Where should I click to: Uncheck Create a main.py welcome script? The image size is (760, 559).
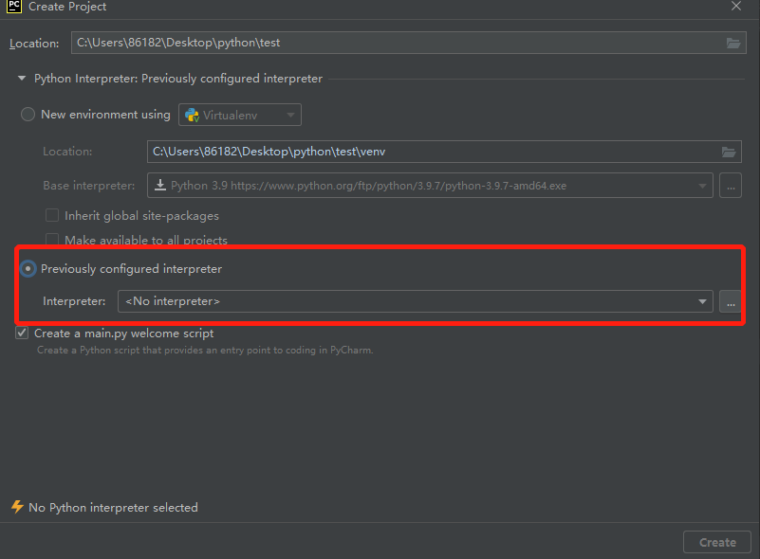[x=22, y=333]
